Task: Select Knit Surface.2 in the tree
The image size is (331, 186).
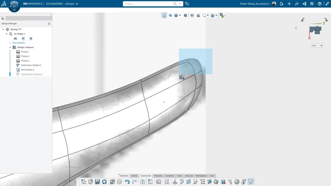Action: (x=28, y=70)
